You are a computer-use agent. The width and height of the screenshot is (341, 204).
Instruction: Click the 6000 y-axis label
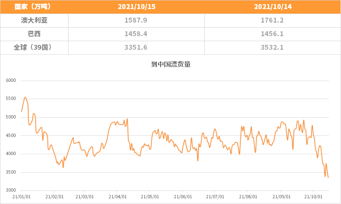coord(11,81)
